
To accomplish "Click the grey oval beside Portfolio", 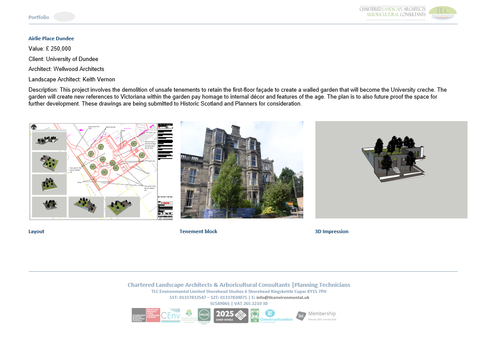I will pos(64,17).
